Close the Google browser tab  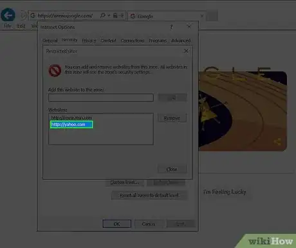[202, 16]
